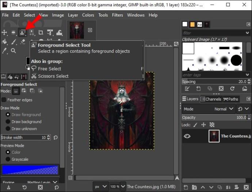Choose Replace selection mode
This screenshot has height=192, width=252.
pyautogui.click(x=16, y=91)
